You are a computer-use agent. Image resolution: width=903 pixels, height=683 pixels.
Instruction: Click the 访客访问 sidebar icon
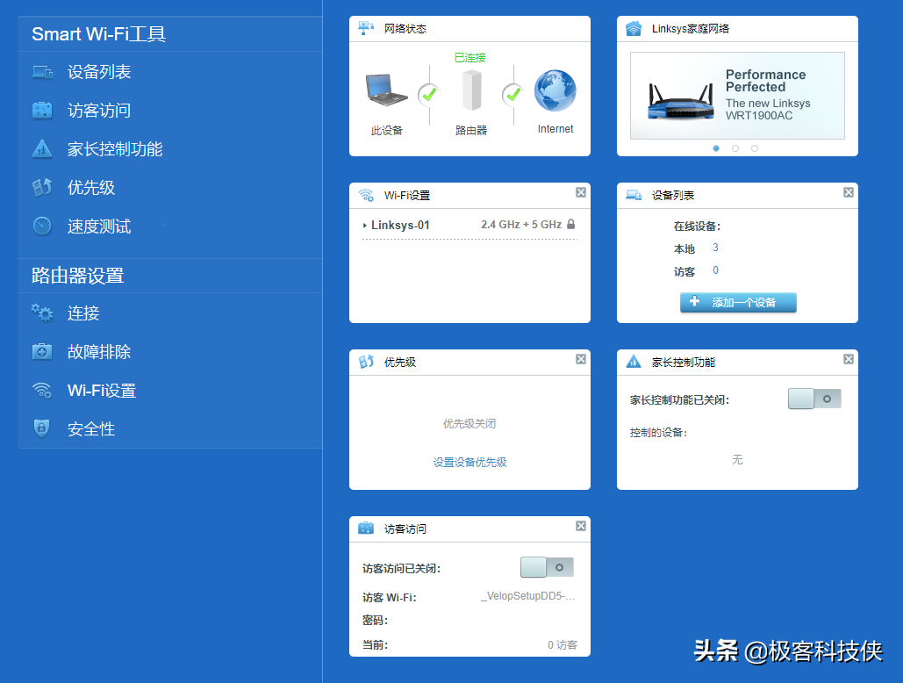[42, 110]
